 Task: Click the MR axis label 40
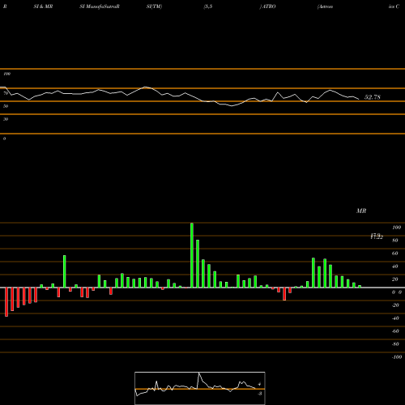pos(395,266)
